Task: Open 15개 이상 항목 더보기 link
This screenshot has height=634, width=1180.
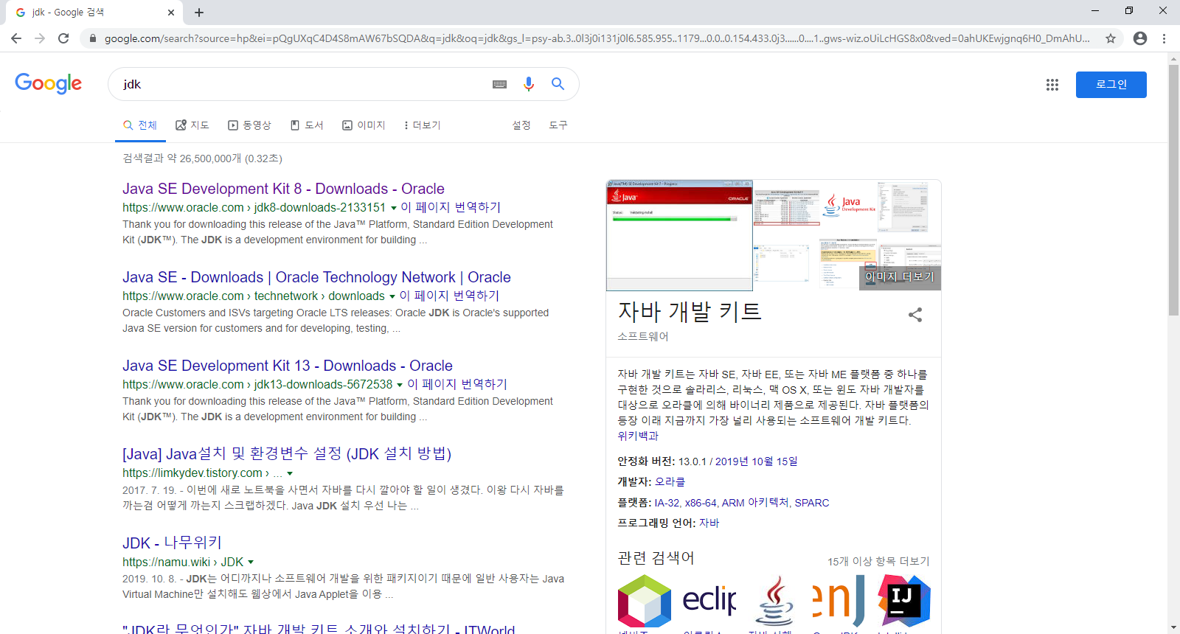Action: pos(878,561)
